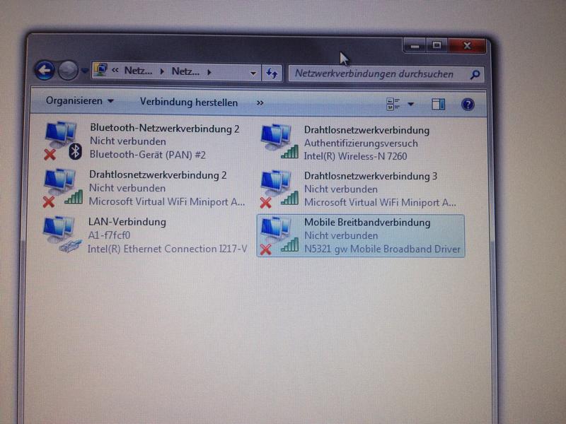Open the help question mark icon

pyautogui.click(x=468, y=104)
